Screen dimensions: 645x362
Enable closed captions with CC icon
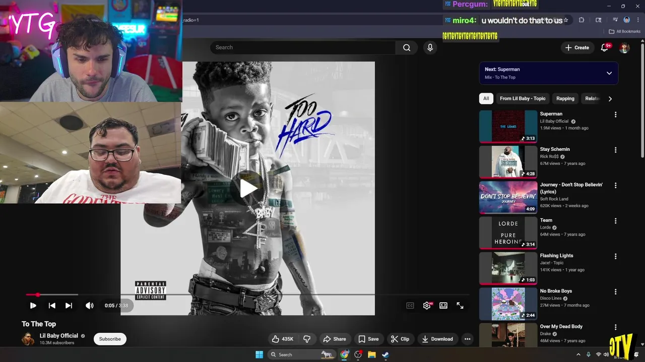click(410, 305)
